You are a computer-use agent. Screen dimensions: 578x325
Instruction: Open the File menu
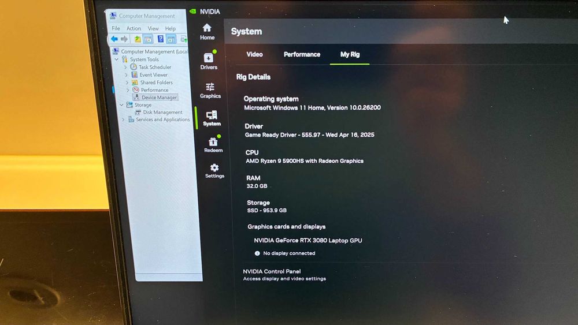tap(116, 28)
